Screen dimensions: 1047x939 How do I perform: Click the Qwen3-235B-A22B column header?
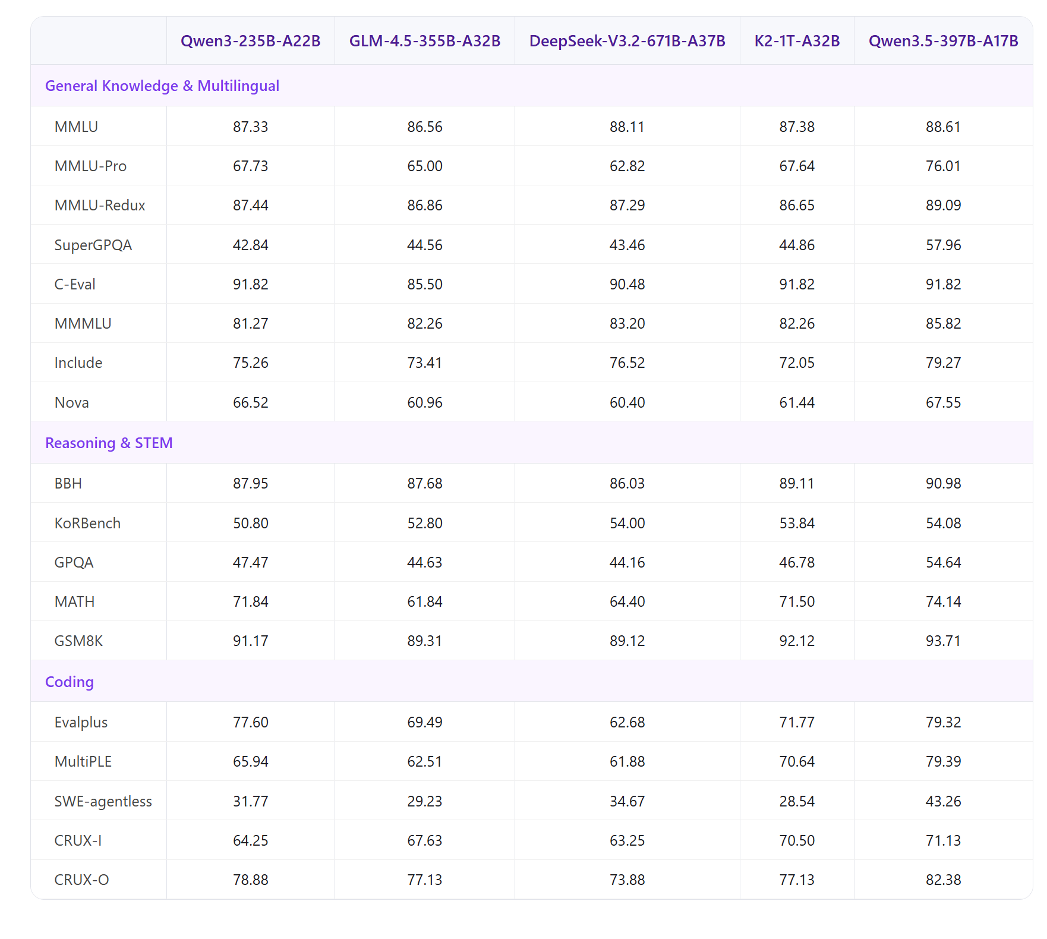coord(250,41)
